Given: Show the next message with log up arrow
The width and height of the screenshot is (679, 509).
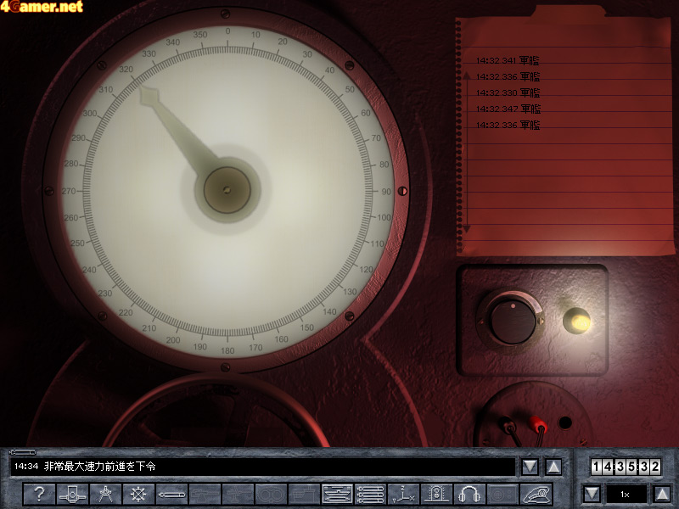Looking at the screenshot, I should point(553,467).
